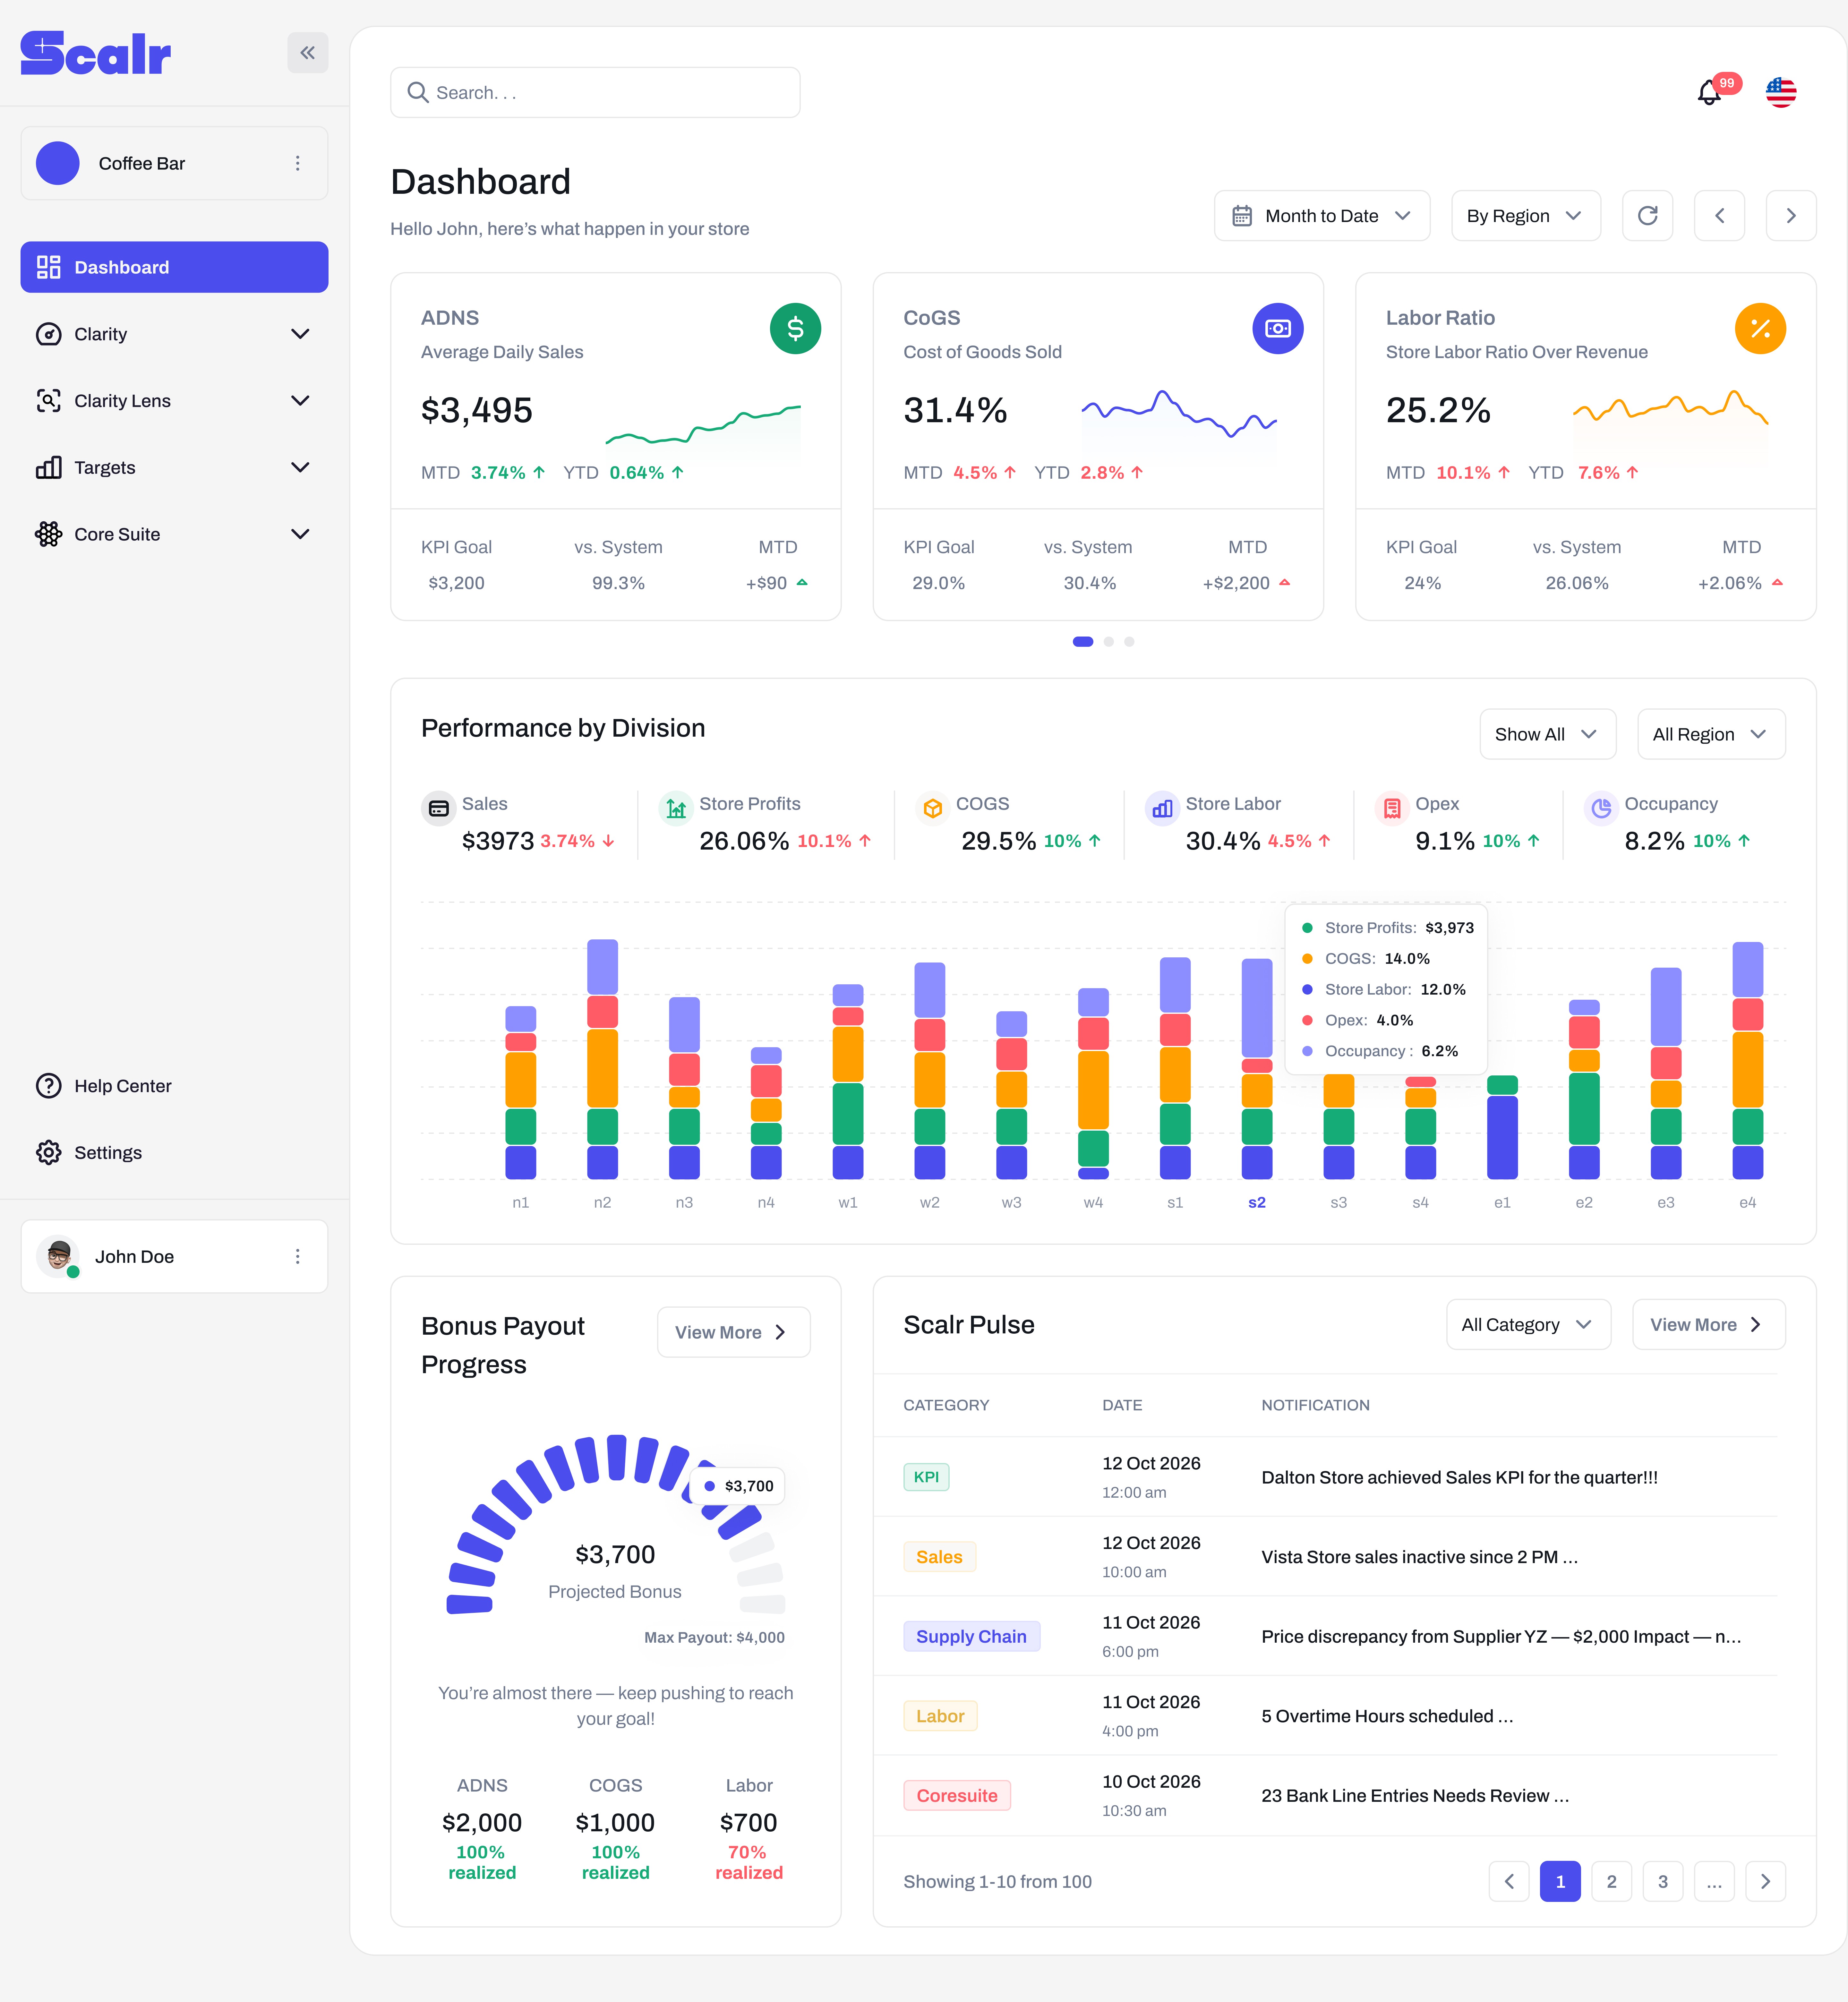
Task: Go to page 3 of Scalr Pulse
Action: click(1663, 1881)
